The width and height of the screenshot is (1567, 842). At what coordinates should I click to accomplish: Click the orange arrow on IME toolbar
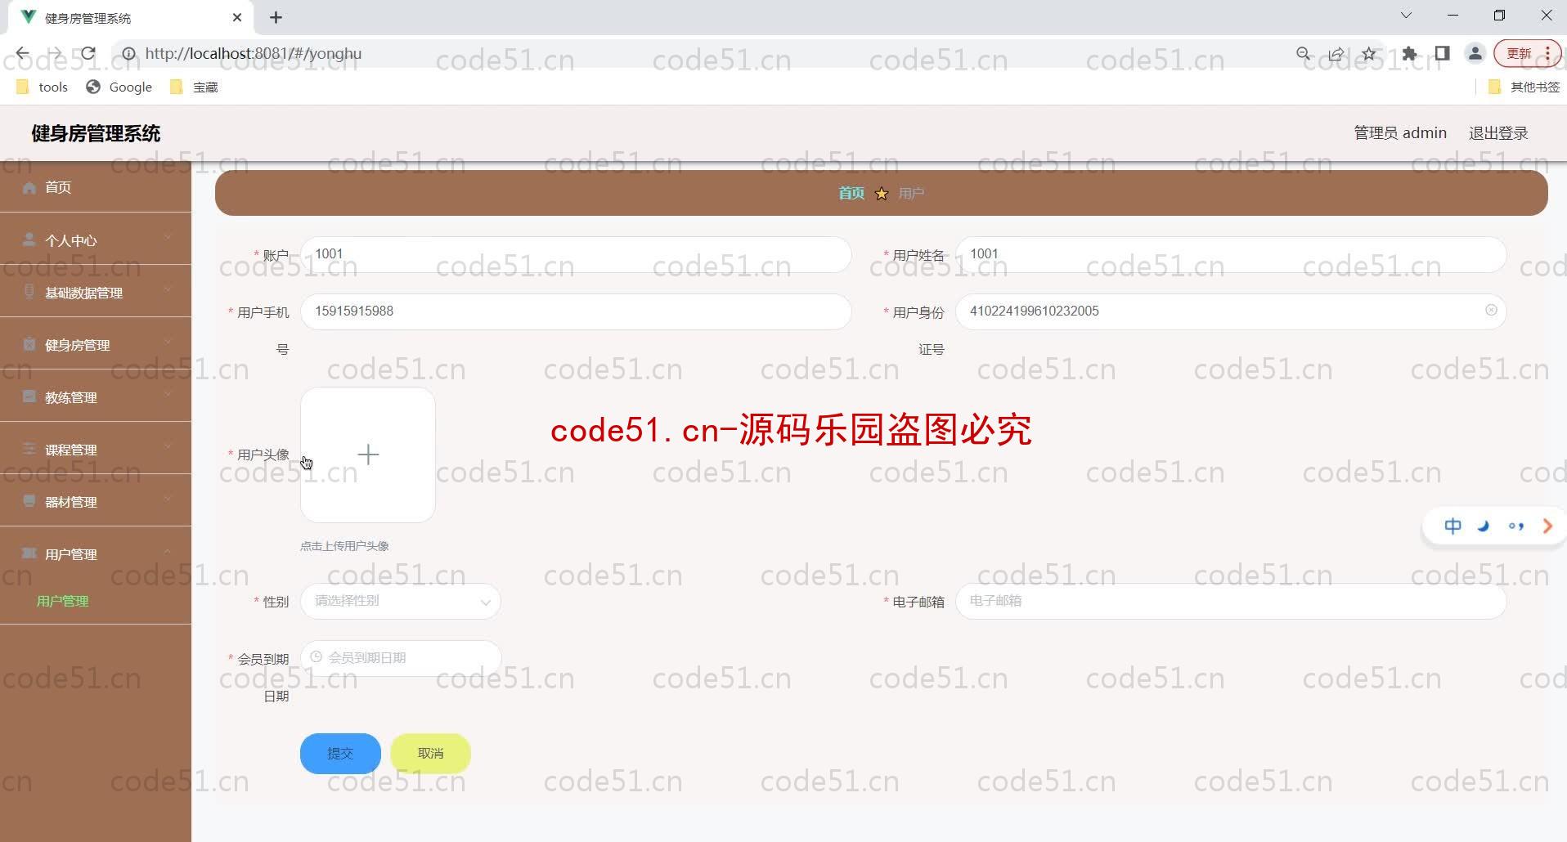coord(1547,526)
